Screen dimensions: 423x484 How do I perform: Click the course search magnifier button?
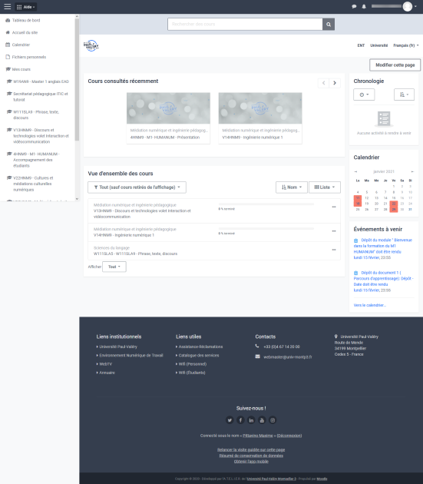[x=329, y=24]
